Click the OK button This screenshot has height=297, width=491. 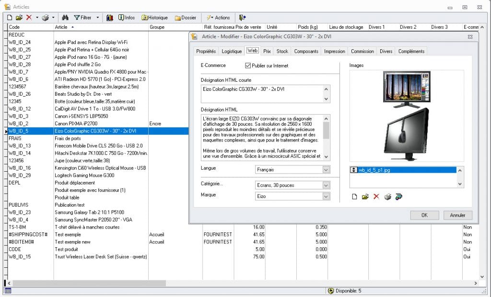click(x=424, y=215)
